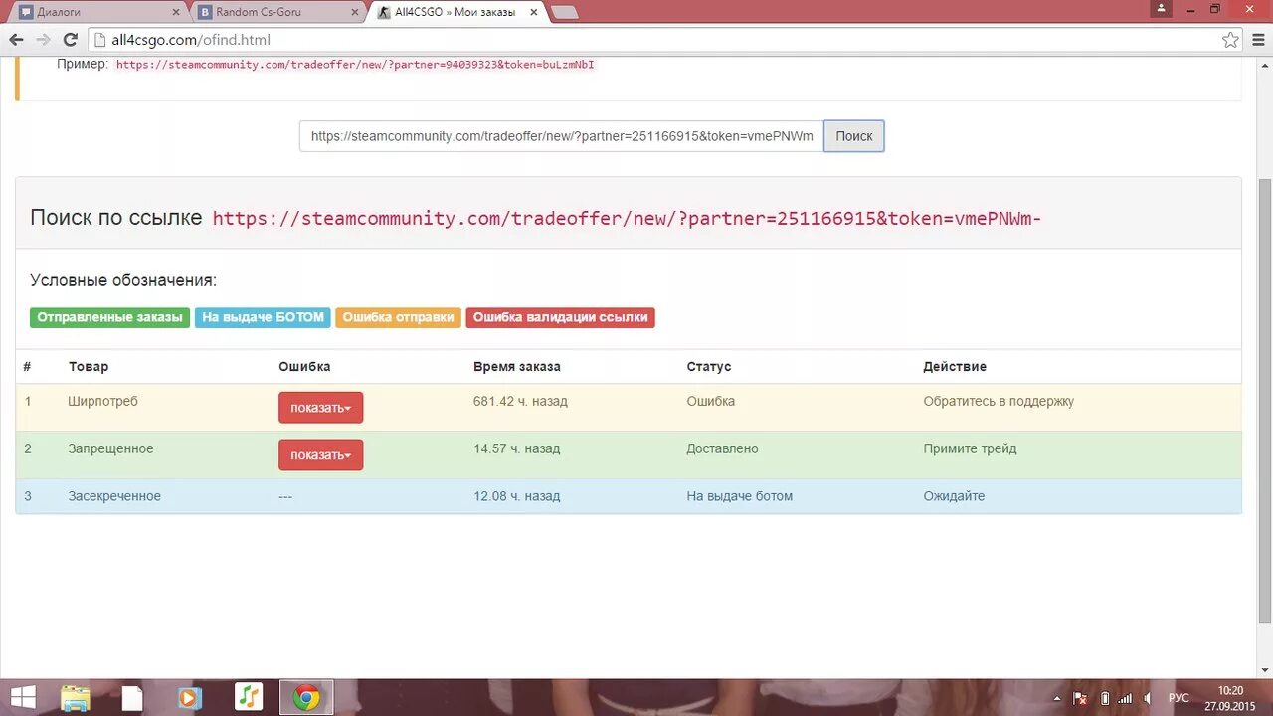
Task: Click the Chrome icon in the taskbar
Action: [x=306, y=697]
